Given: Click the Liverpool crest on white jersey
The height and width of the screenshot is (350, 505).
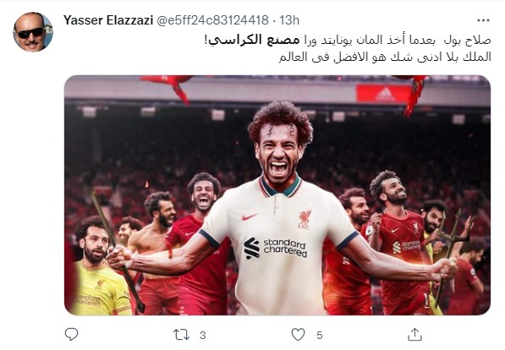Looking at the screenshot, I should click(x=305, y=219).
